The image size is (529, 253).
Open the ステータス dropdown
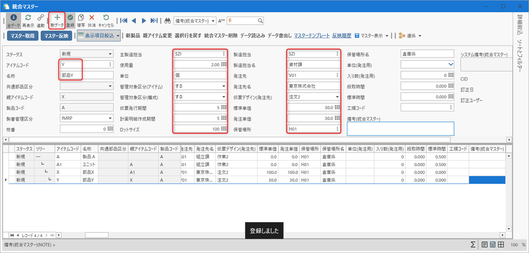click(110, 54)
